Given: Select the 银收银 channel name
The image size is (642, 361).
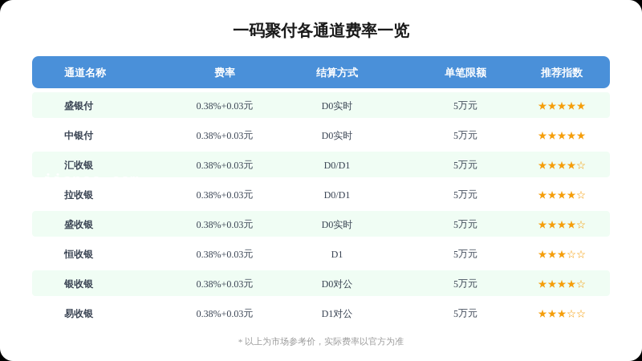Looking at the screenshot, I should [x=79, y=284].
